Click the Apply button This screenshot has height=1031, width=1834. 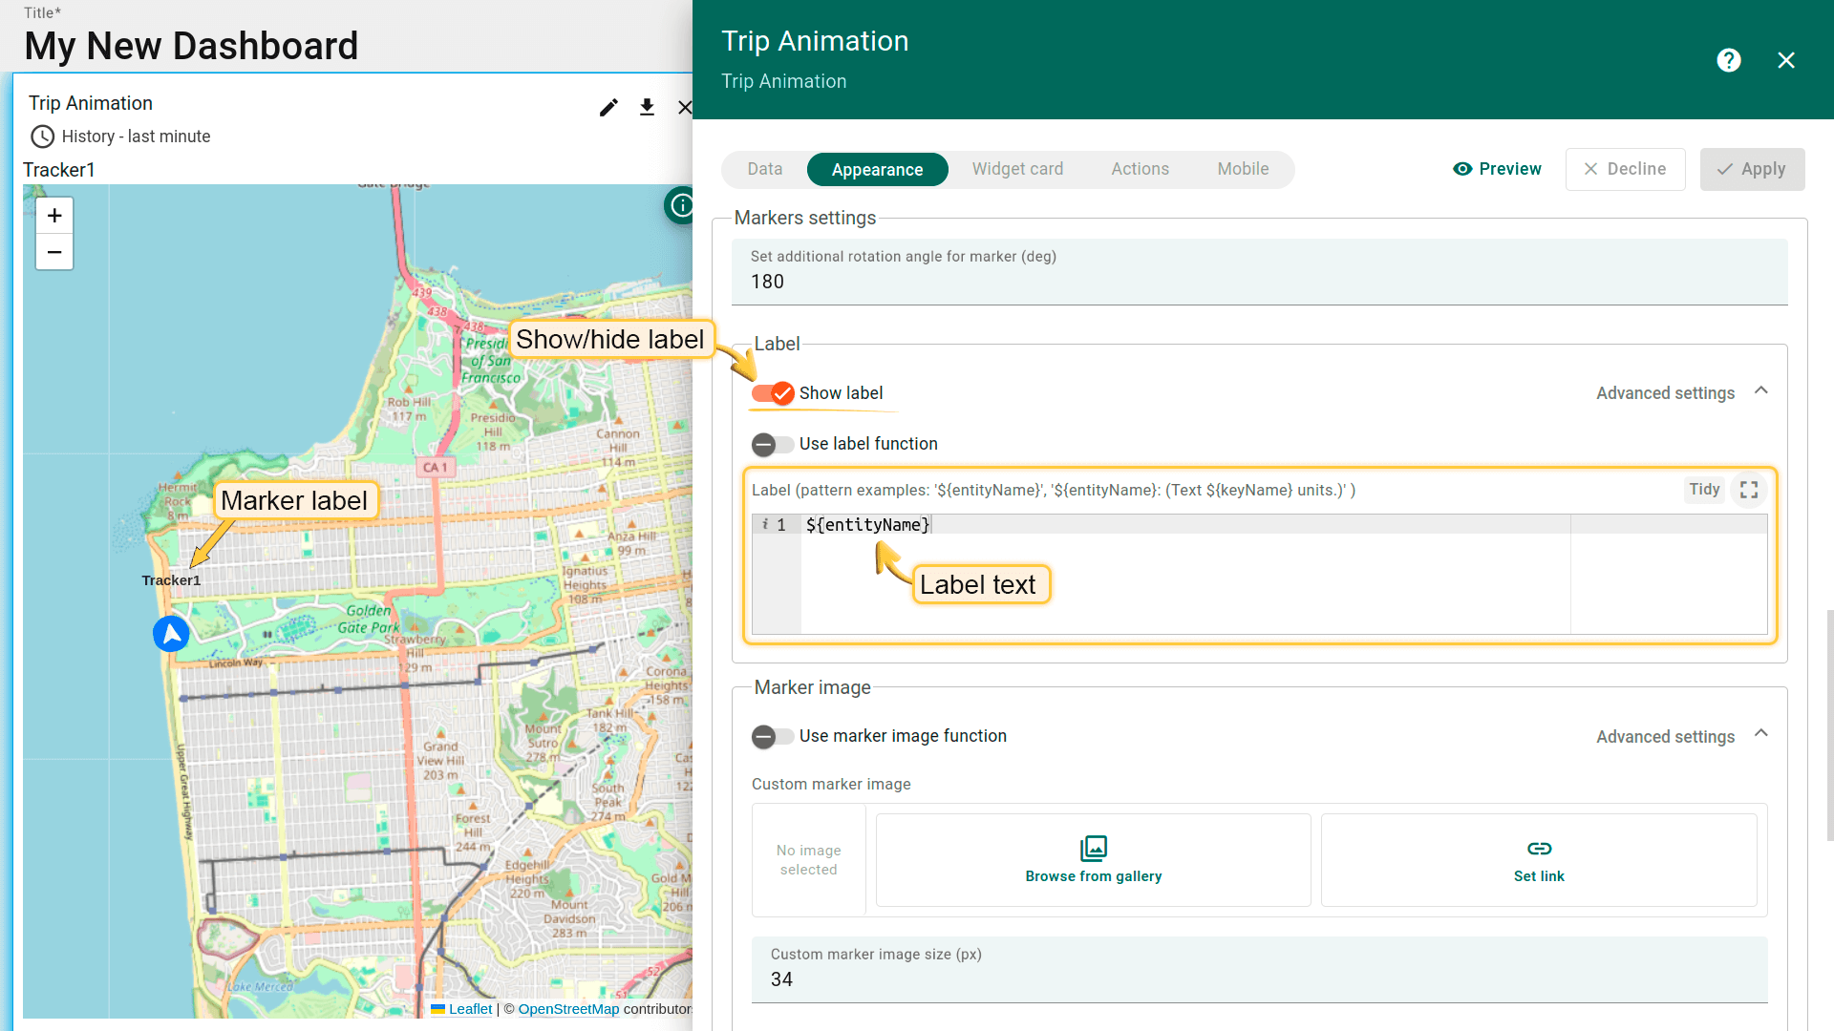[x=1752, y=169]
